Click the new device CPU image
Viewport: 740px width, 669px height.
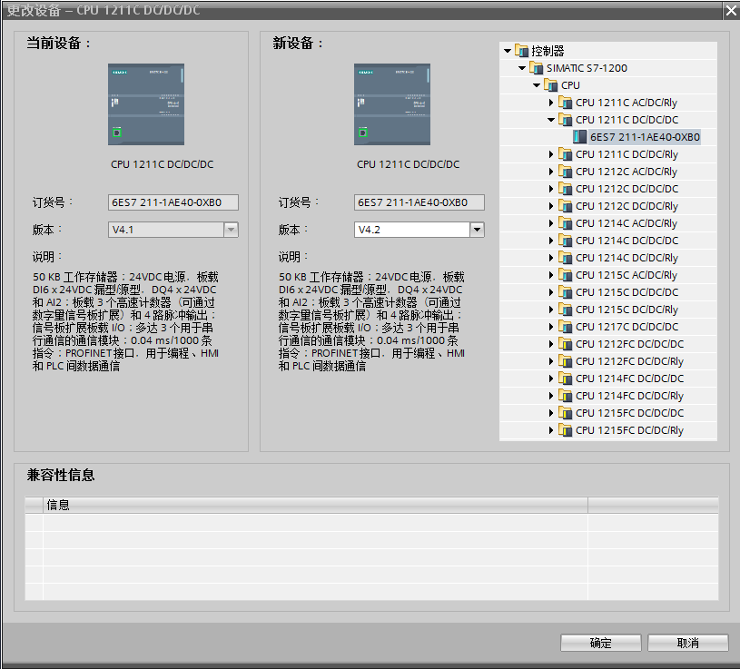[392, 104]
